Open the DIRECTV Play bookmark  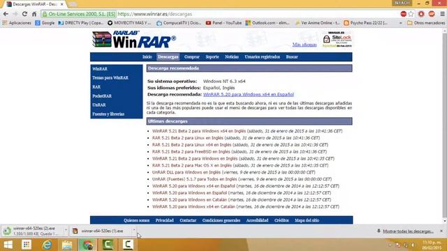coord(81,23)
